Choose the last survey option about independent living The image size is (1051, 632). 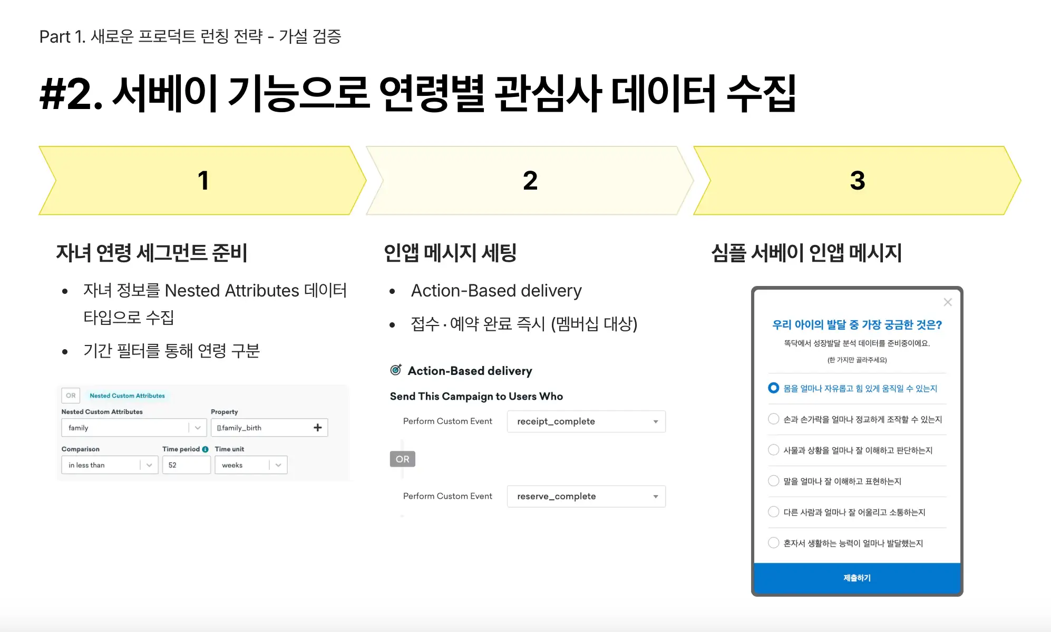pyautogui.click(x=773, y=542)
